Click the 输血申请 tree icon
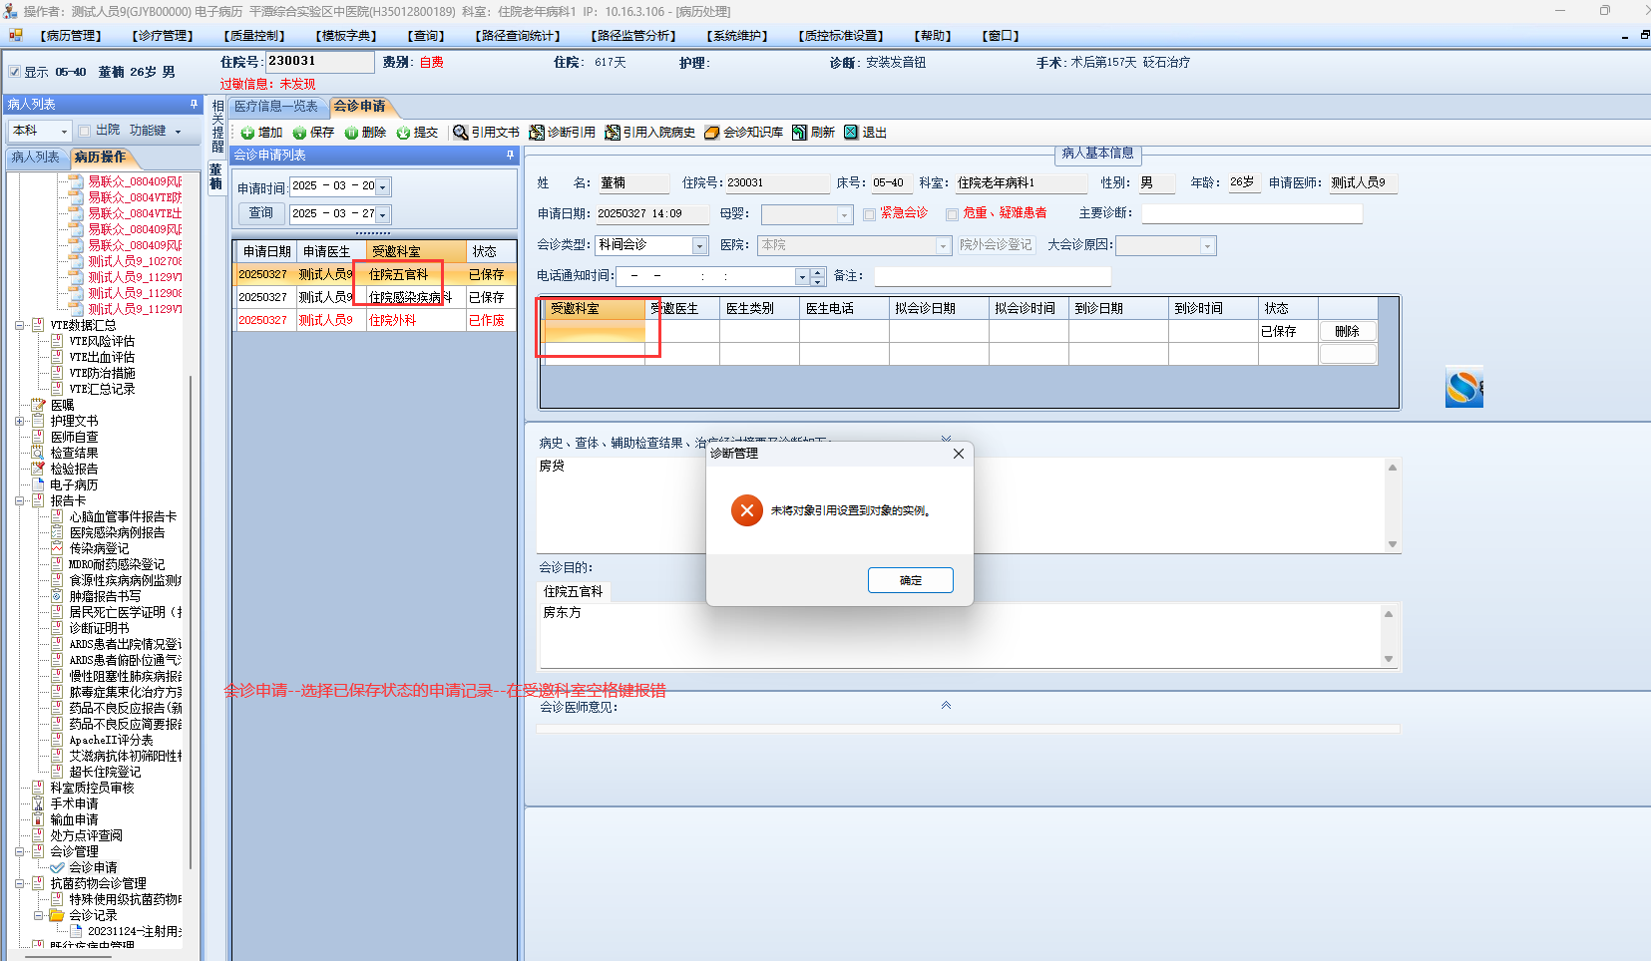Viewport: 1651px width, 961px height. (38, 819)
